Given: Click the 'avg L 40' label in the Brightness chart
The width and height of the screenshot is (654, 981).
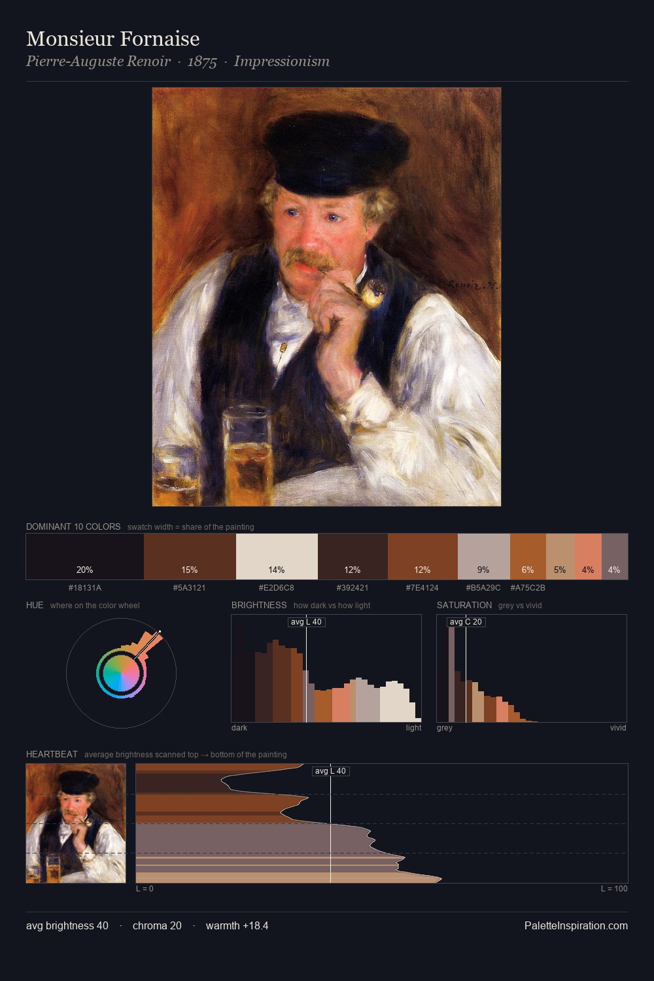Looking at the screenshot, I should tap(307, 622).
